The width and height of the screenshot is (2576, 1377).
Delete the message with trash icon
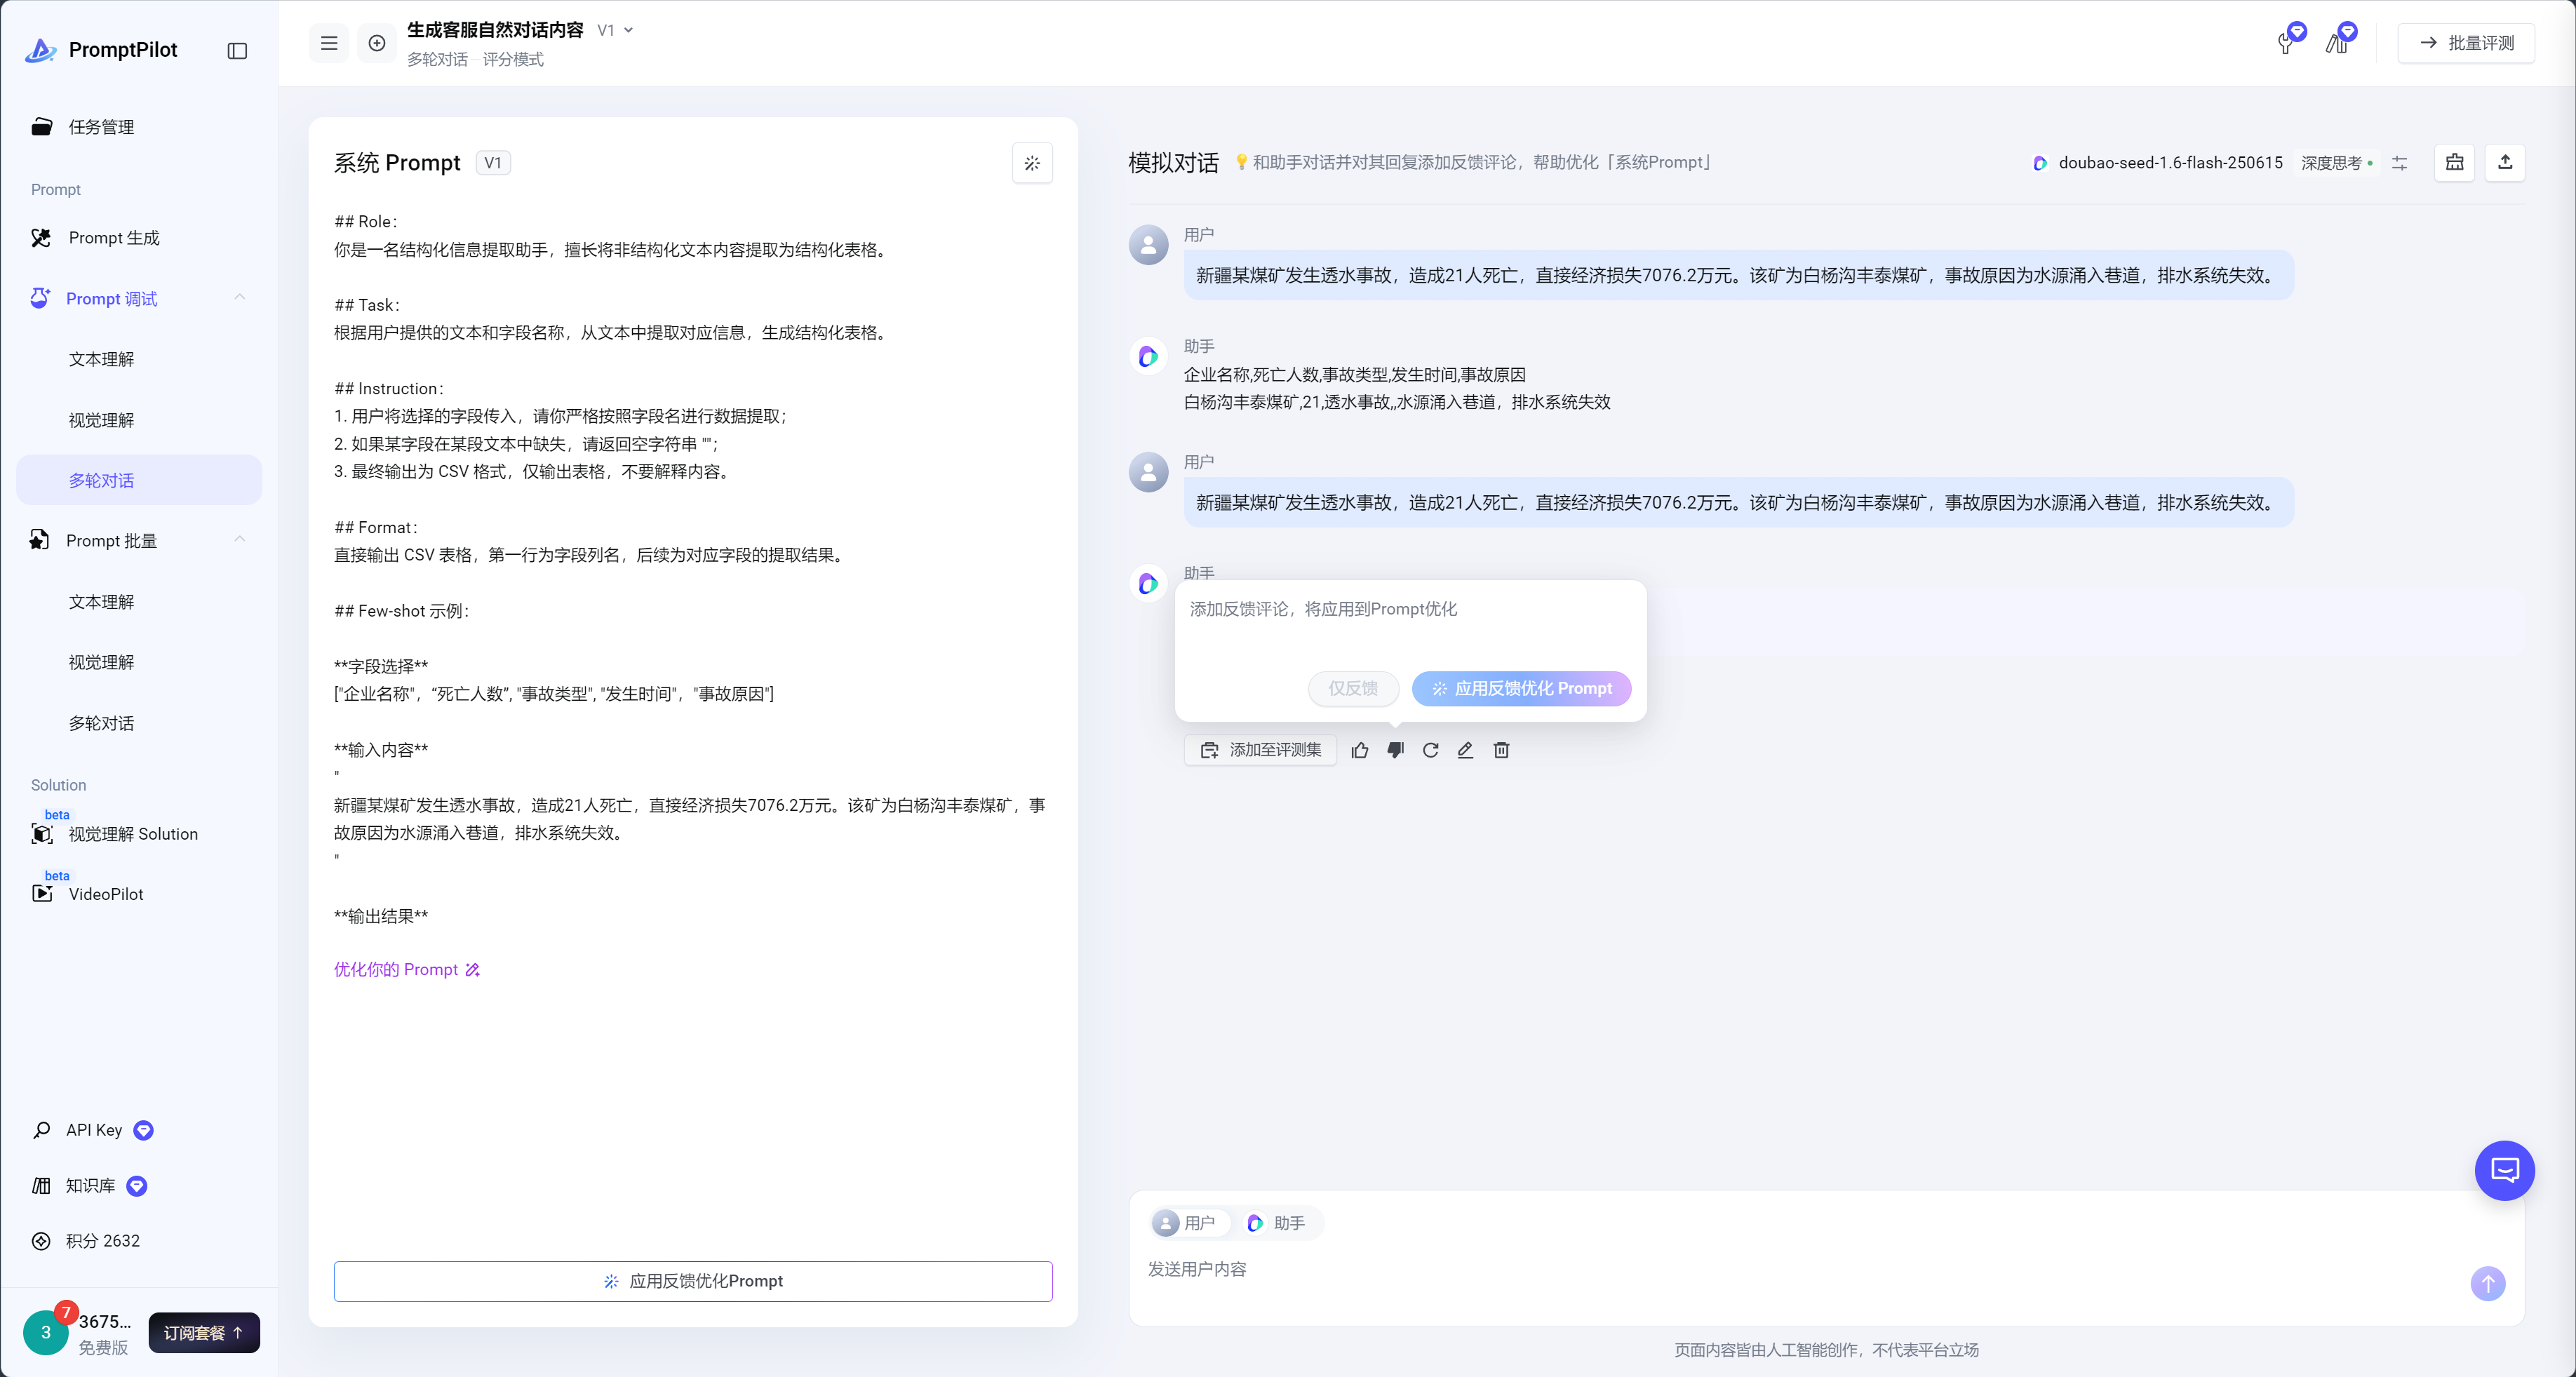1501,750
